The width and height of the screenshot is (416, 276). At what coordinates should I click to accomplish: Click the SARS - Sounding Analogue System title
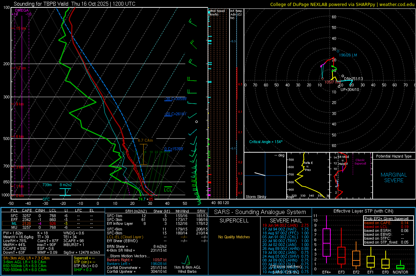coord(260,212)
